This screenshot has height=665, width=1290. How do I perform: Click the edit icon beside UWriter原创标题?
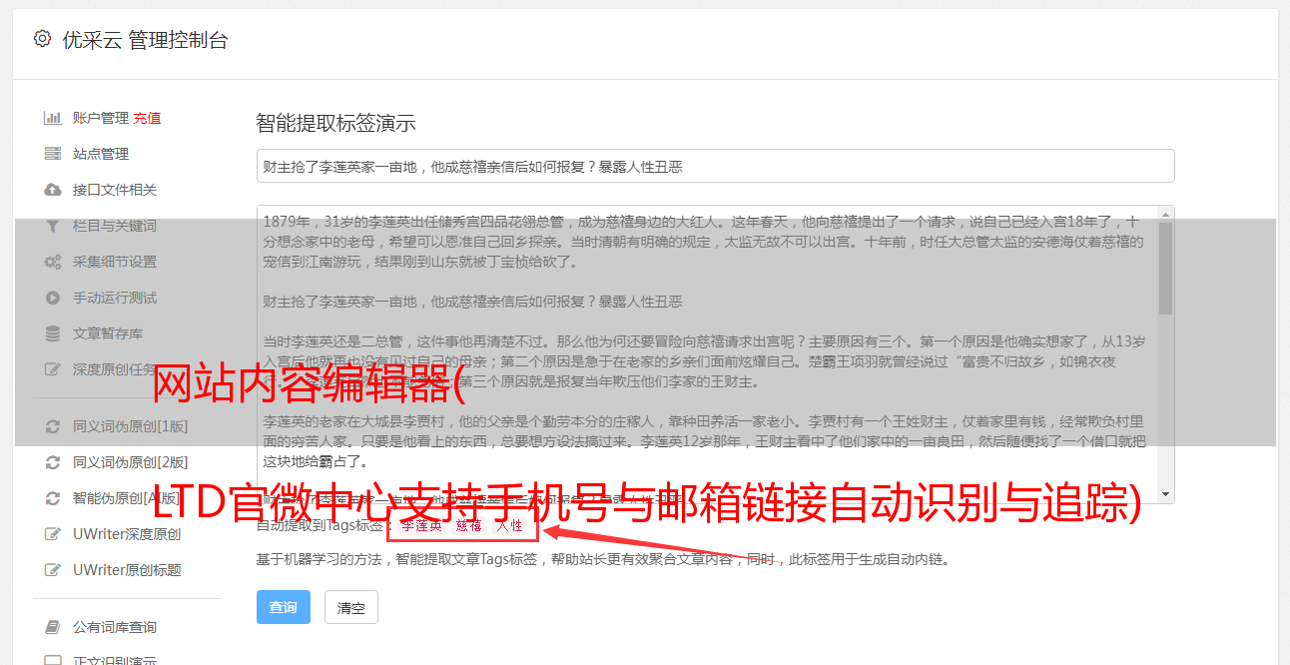[x=53, y=570]
